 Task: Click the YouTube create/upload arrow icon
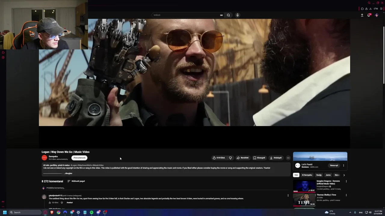[362, 15]
